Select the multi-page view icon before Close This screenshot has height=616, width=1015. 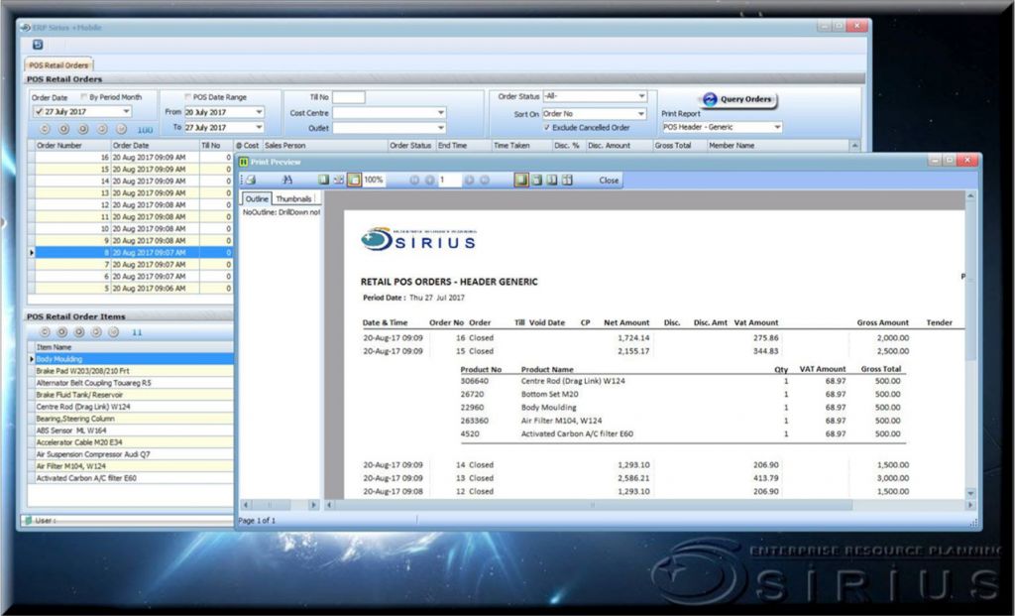point(567,181)
